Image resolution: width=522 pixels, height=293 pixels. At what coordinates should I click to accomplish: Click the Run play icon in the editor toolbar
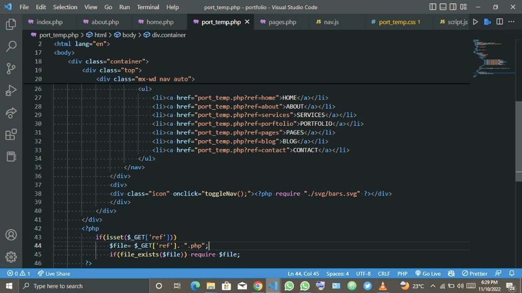(476, 21)
